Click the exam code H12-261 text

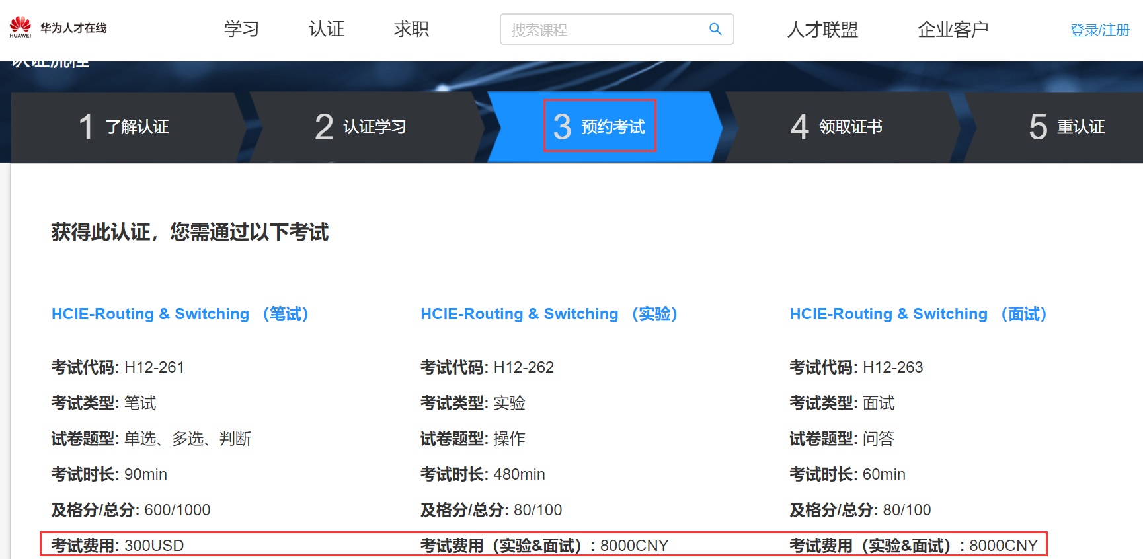[x=154, y=367]
